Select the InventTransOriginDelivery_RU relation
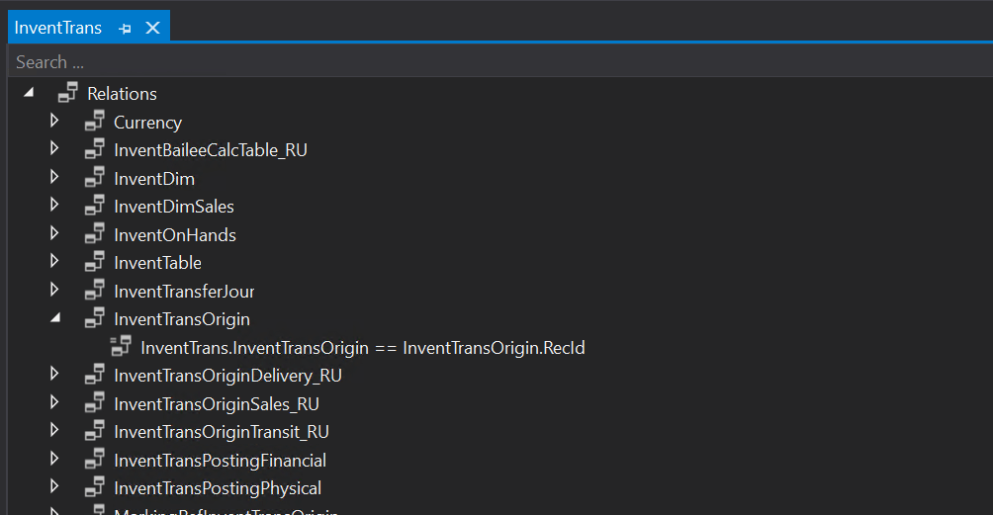The height and width of the screenshot is (515, 993). tap(227, 376)
